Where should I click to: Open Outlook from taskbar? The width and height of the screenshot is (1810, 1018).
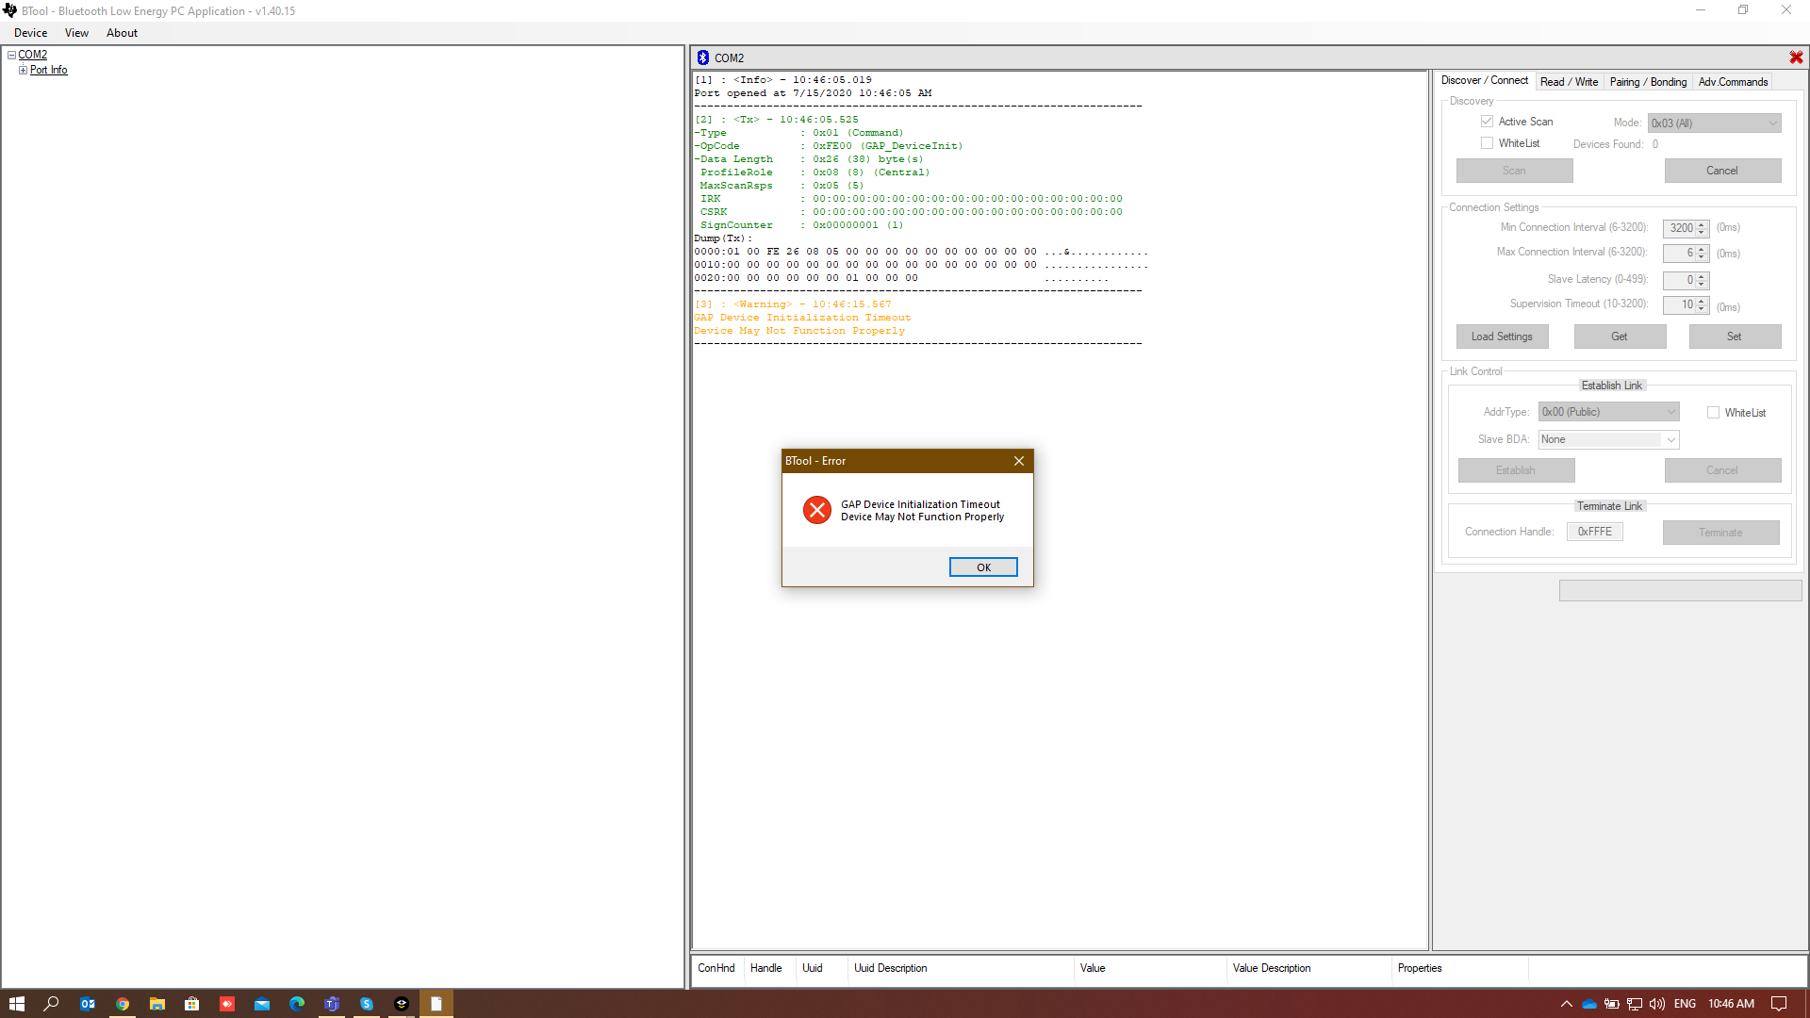point(88,1004)
